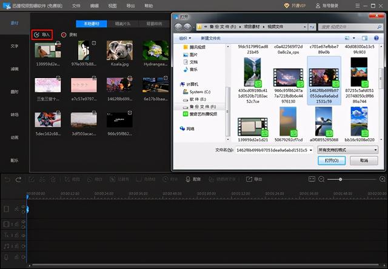Toggle lock on the music track
Viewport: 388px width, 269px height.
(16, 246)
